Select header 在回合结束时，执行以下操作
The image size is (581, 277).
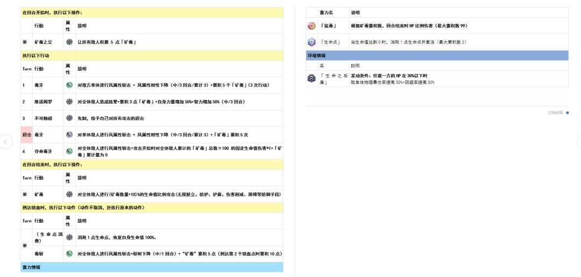tap(152, 164)
